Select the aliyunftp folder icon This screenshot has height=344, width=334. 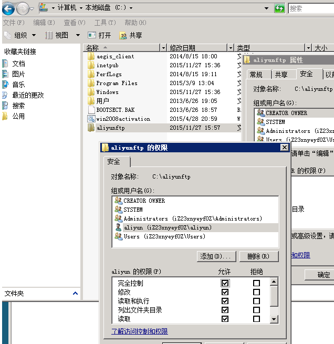coord(91,128)
